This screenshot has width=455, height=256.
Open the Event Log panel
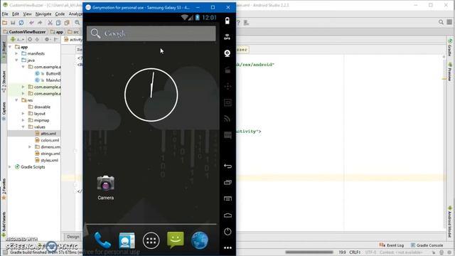coord(392,245)
